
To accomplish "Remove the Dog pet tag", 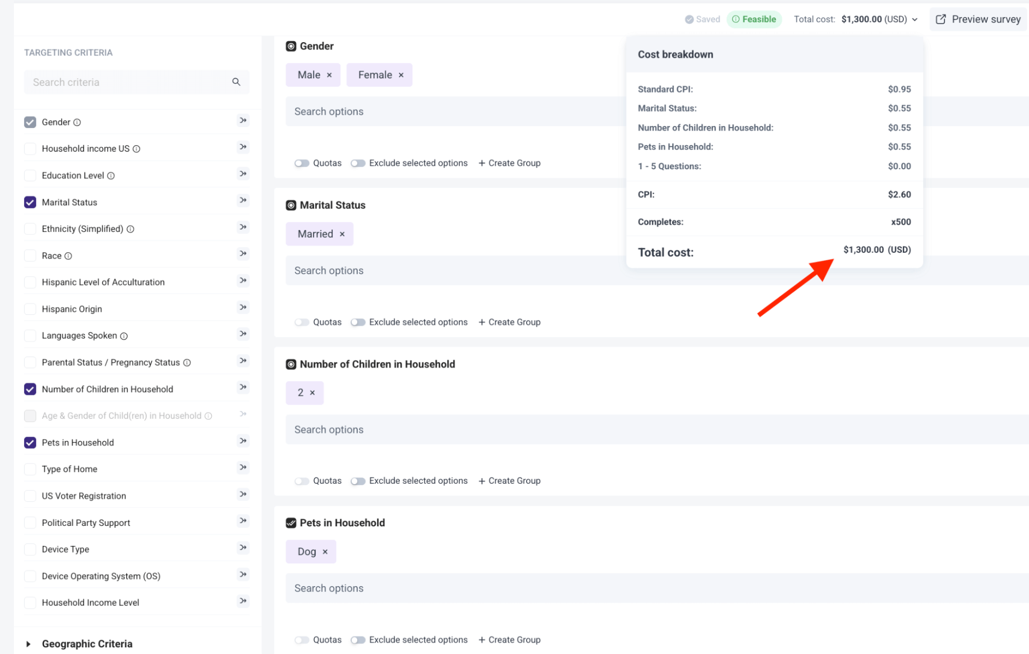I will (325, 552).
